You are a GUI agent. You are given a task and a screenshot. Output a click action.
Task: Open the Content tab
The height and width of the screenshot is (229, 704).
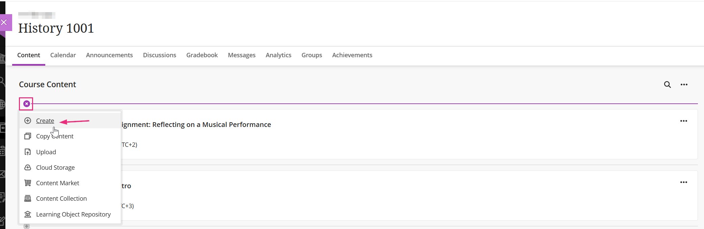(29, 55)
